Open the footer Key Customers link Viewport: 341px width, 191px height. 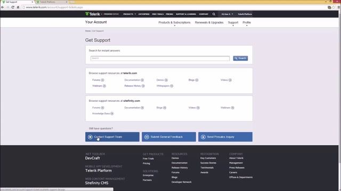(208, 158)
